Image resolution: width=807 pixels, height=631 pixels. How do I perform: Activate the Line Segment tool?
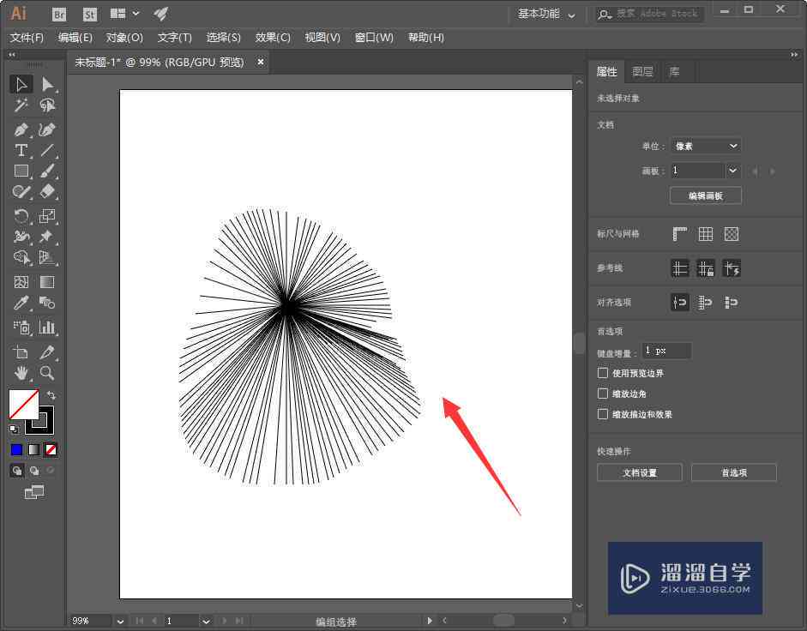click(x=47, y=150)
